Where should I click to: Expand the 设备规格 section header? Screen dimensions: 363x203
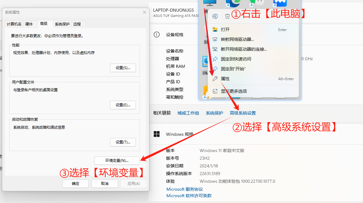[174, 35]
